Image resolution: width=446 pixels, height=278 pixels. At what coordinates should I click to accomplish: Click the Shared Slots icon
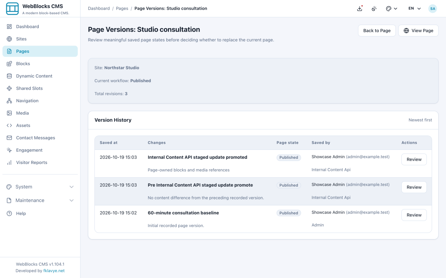click(x=9, y=88)
